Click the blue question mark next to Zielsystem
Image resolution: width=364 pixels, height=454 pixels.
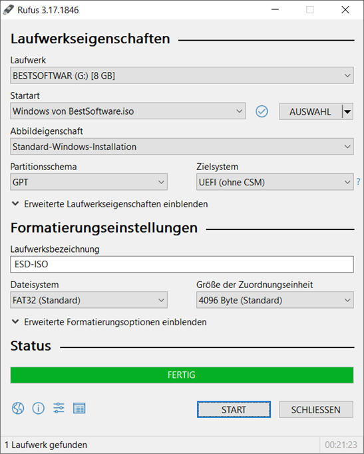point(358,181)
